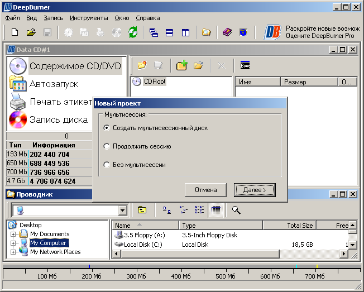The height and width of the screenshot is (292, 364).
Task: Click the add files open-folder icon in Data CD
Action: point(198,65)
